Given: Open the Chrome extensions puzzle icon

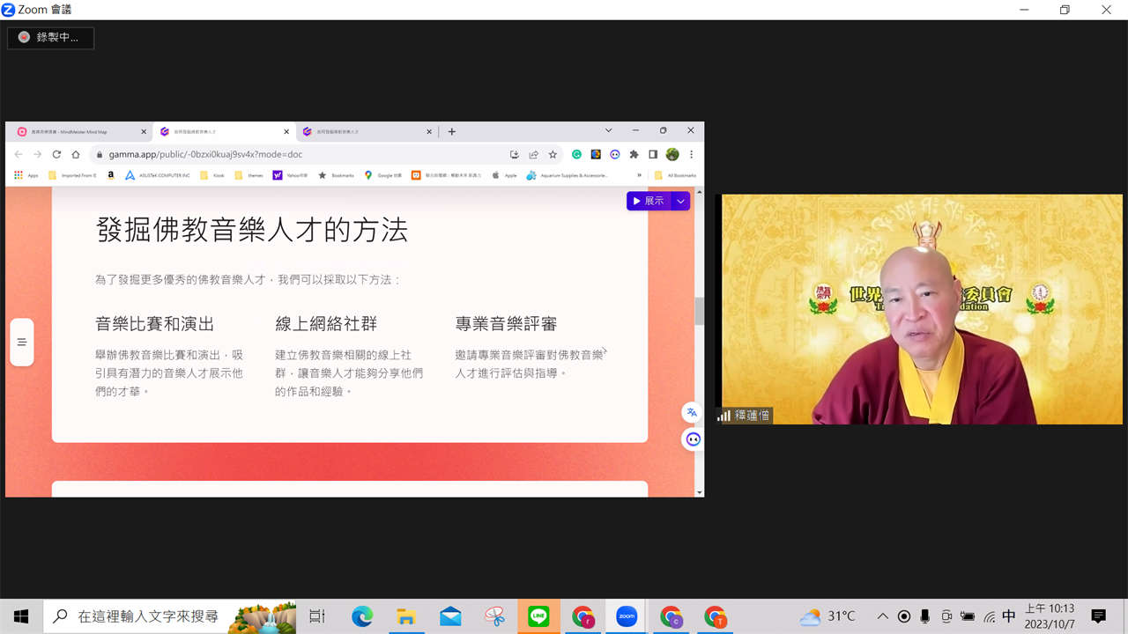Looking at the screenshot, I should (x=634, y=154).
